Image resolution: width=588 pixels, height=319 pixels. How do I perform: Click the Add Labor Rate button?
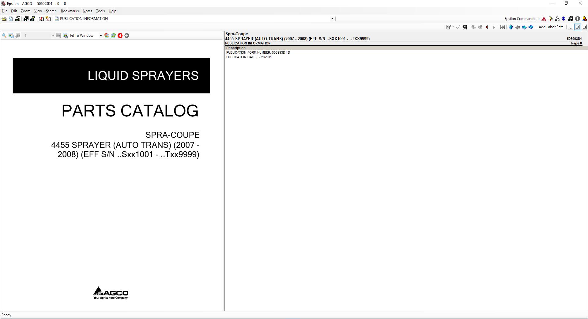coord(551,27)
